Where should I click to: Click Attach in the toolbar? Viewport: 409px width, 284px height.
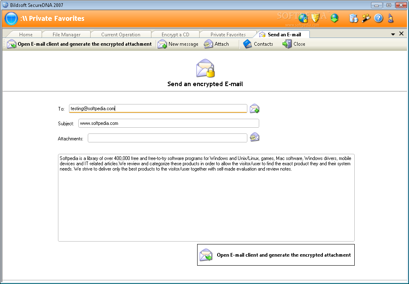tap(216, 44)
